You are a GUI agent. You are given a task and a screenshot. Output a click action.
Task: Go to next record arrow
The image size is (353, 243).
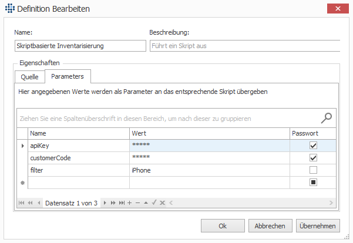[x=105, y=203]
